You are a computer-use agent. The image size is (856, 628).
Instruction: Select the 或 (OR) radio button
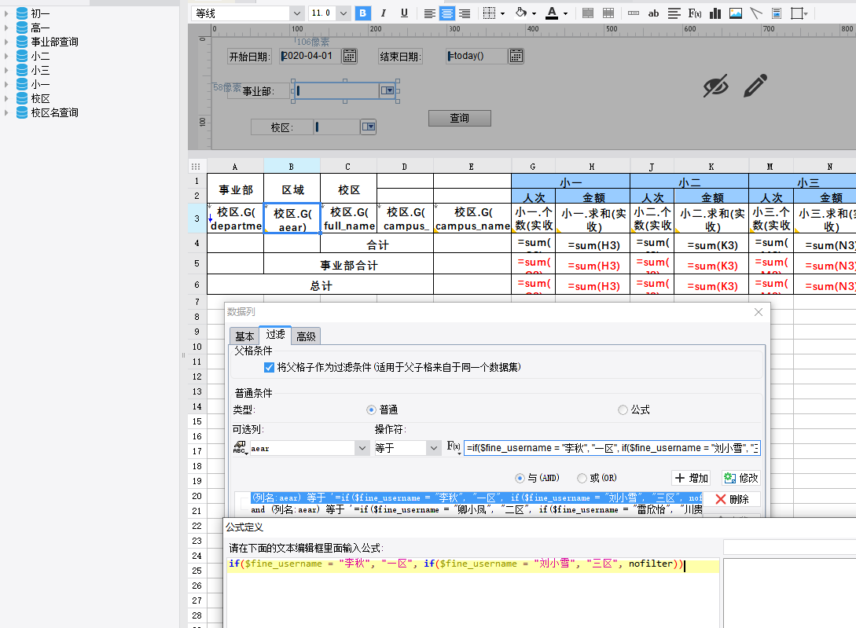(x=582, y=478)
